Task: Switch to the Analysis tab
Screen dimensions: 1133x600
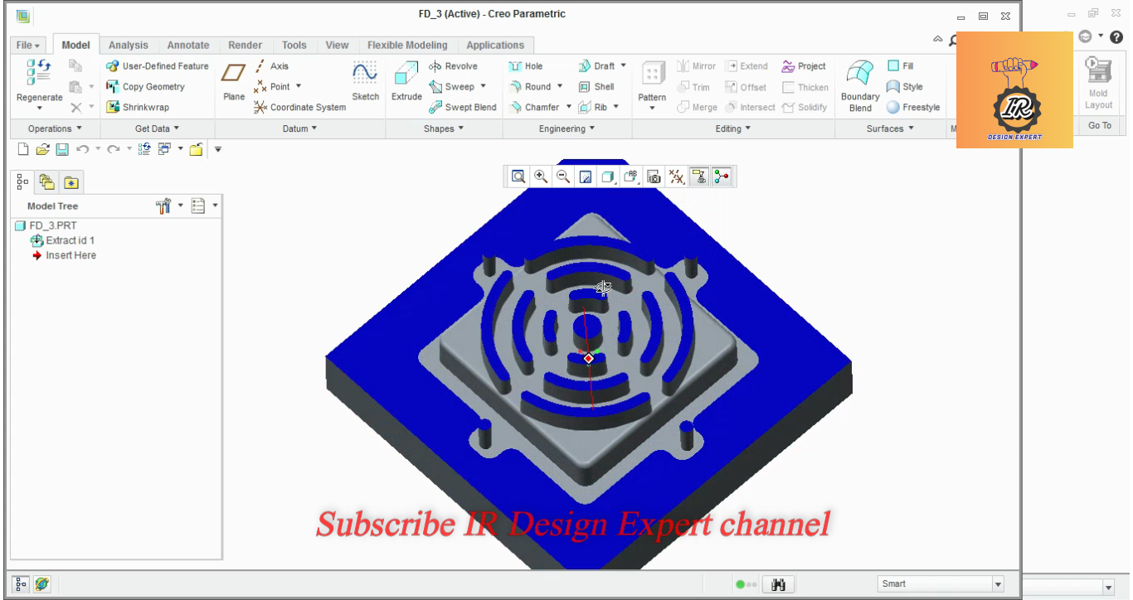Action: pyautogui.click(x=129, y=45)
